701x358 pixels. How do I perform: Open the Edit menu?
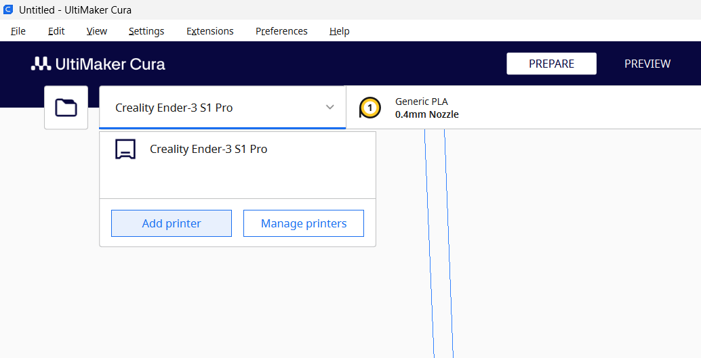[x=56, y=31]
